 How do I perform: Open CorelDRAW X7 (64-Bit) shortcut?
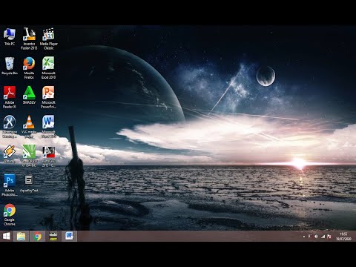tap(29, 156)
